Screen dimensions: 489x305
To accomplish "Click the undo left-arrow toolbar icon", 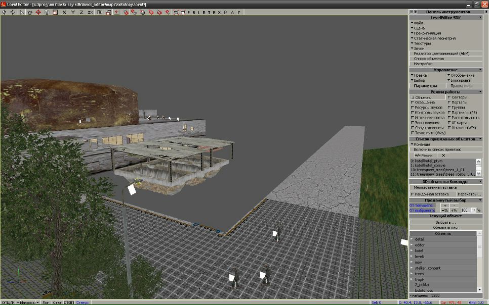I will coord(5,12).
